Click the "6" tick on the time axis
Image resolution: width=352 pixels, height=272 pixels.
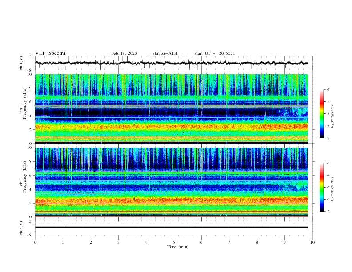point(201,242)
